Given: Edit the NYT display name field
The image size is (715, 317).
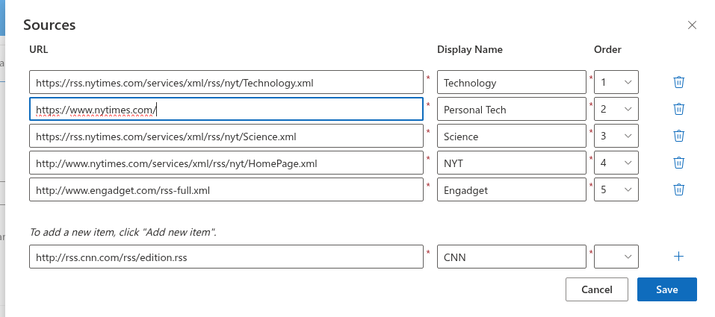Looking at the screenshot, I should tap(512, 163).
